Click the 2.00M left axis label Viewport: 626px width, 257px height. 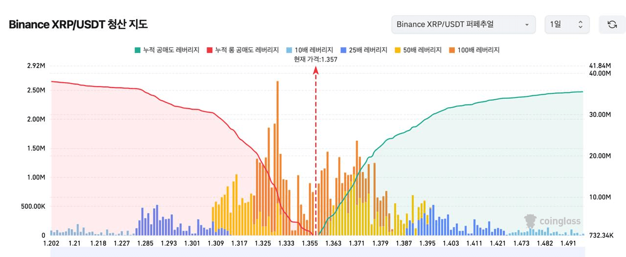coord(36,119)
